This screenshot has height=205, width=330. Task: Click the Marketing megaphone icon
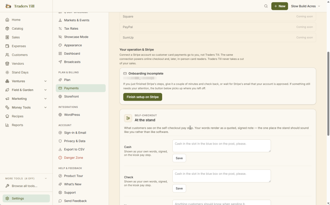coord(7,98)
